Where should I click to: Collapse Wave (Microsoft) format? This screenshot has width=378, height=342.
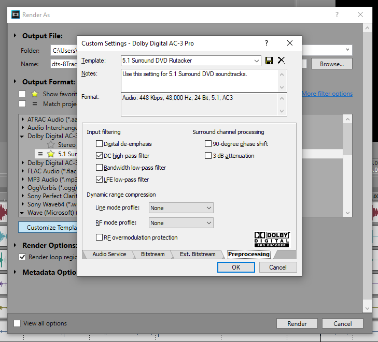pos(22,213)
